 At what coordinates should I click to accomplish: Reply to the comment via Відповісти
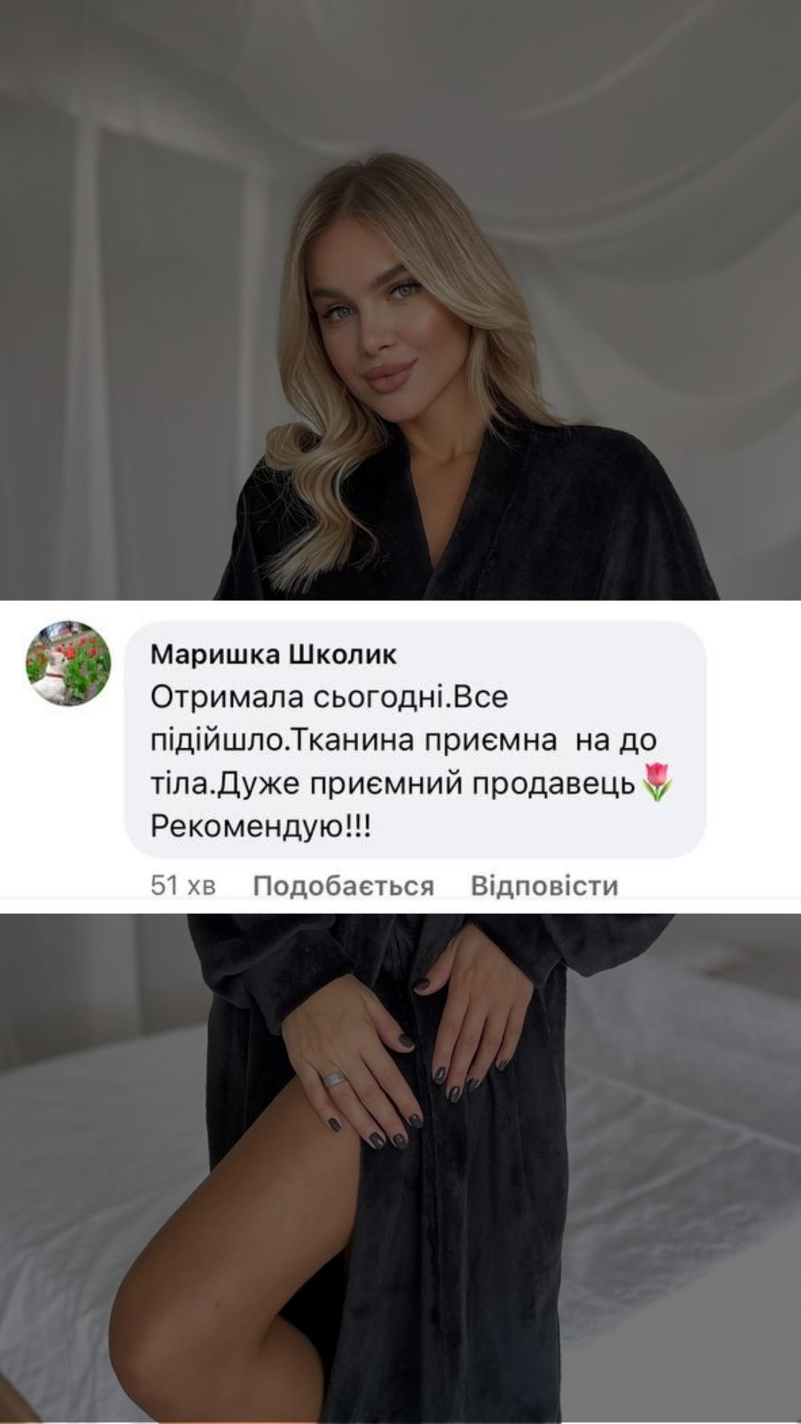click(544, 886)
